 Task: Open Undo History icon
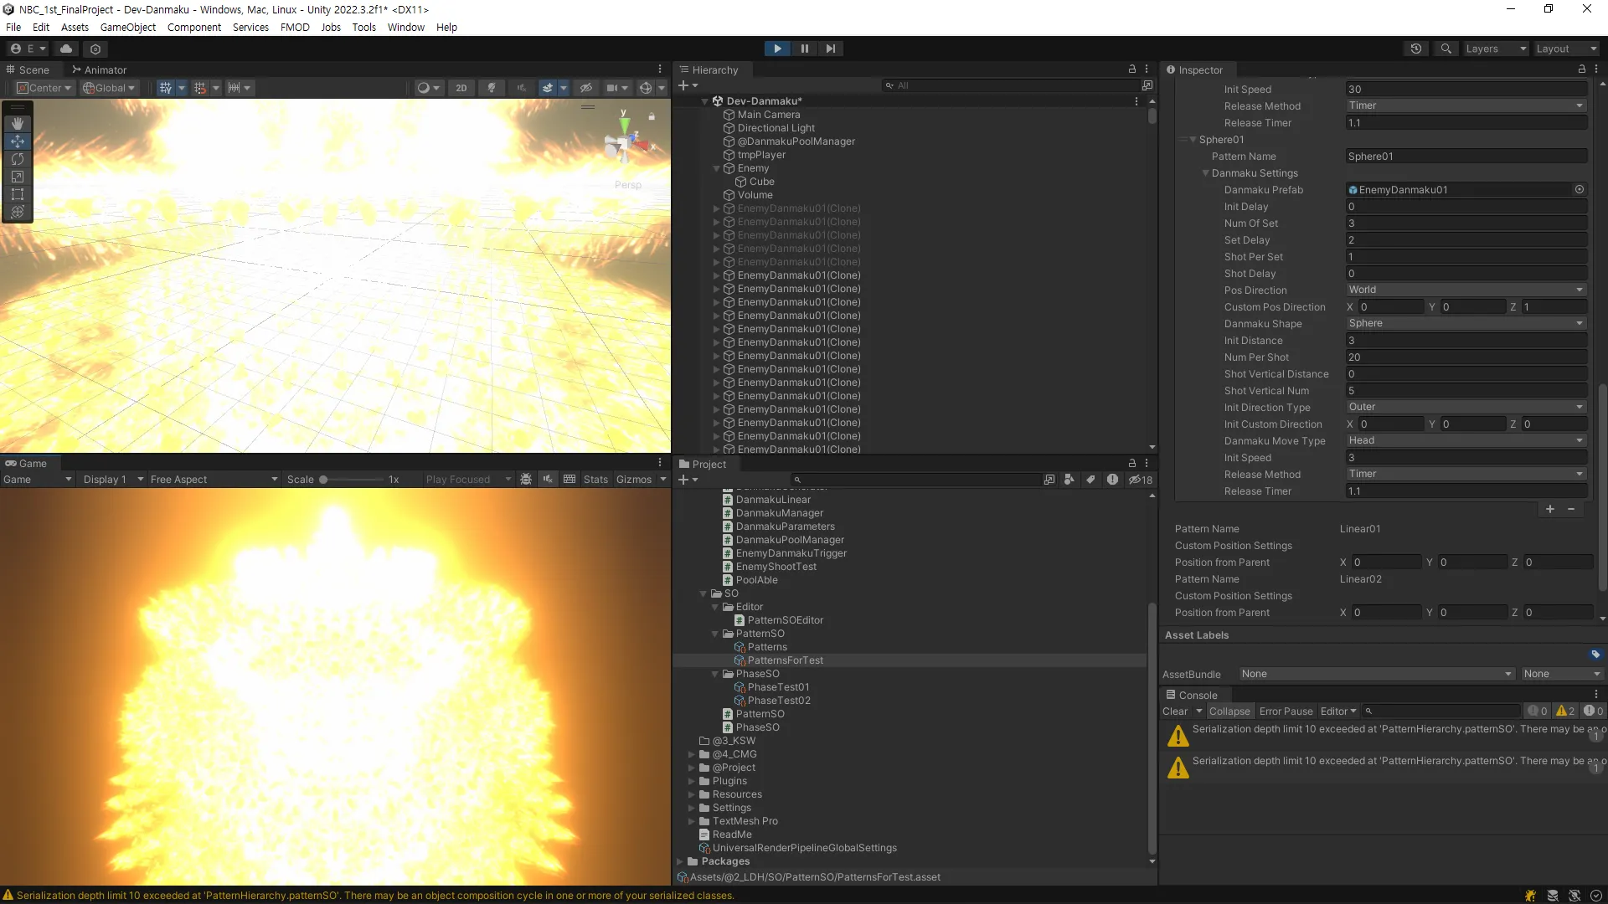(x=1415, y=49)
